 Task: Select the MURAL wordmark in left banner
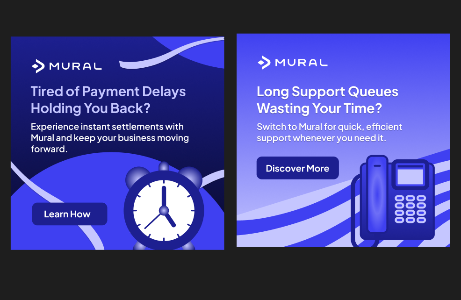click(76, 66)
